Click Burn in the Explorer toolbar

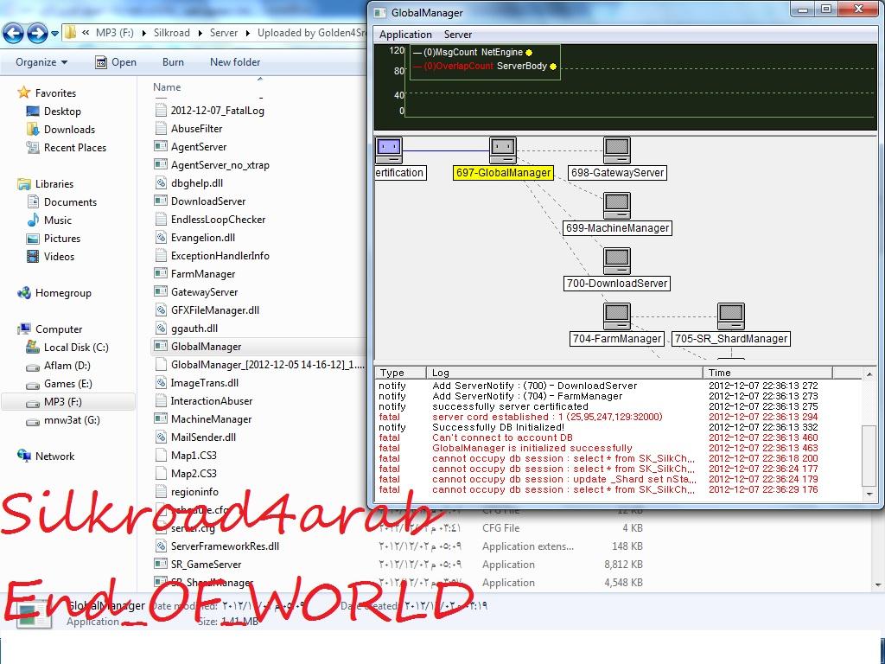[x=173, y=62]
